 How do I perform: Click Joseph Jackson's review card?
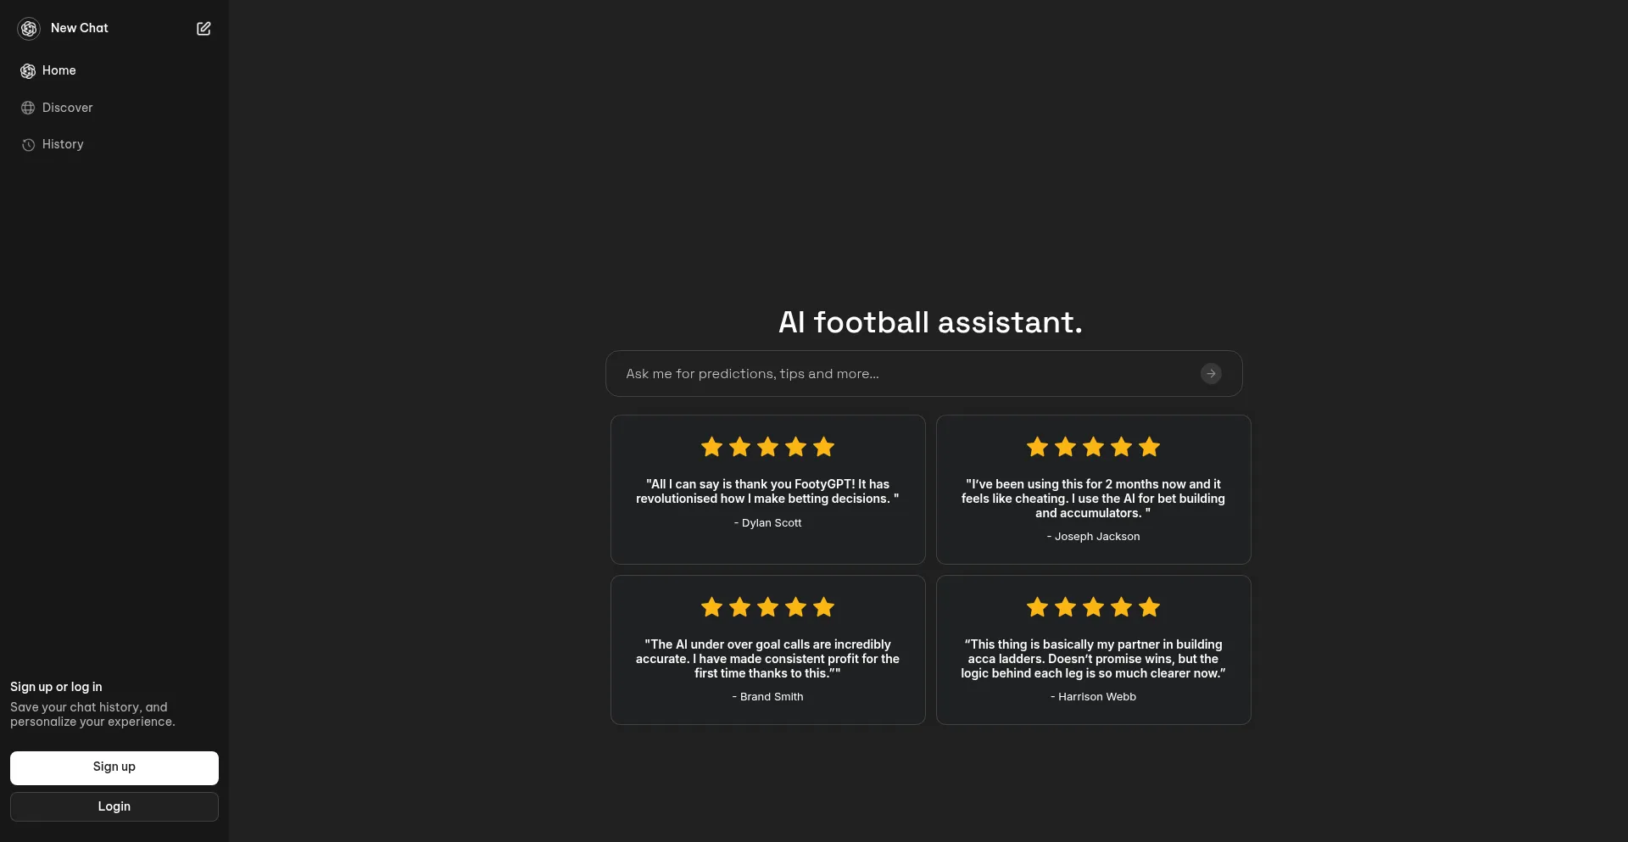[1092, 489]
